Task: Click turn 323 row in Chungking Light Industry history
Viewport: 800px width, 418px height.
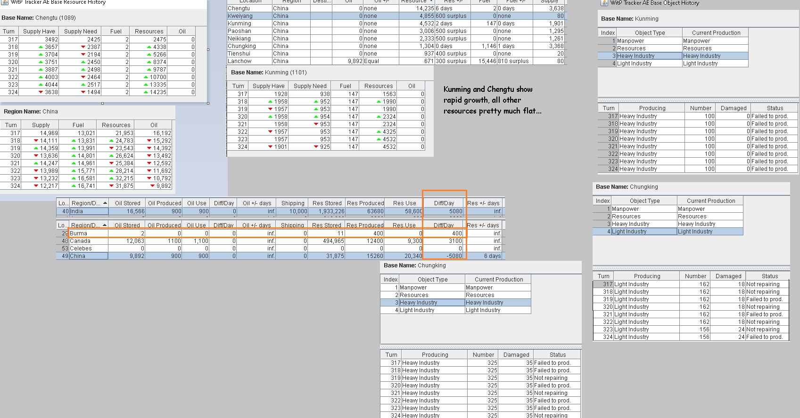Action: point(690,330)
